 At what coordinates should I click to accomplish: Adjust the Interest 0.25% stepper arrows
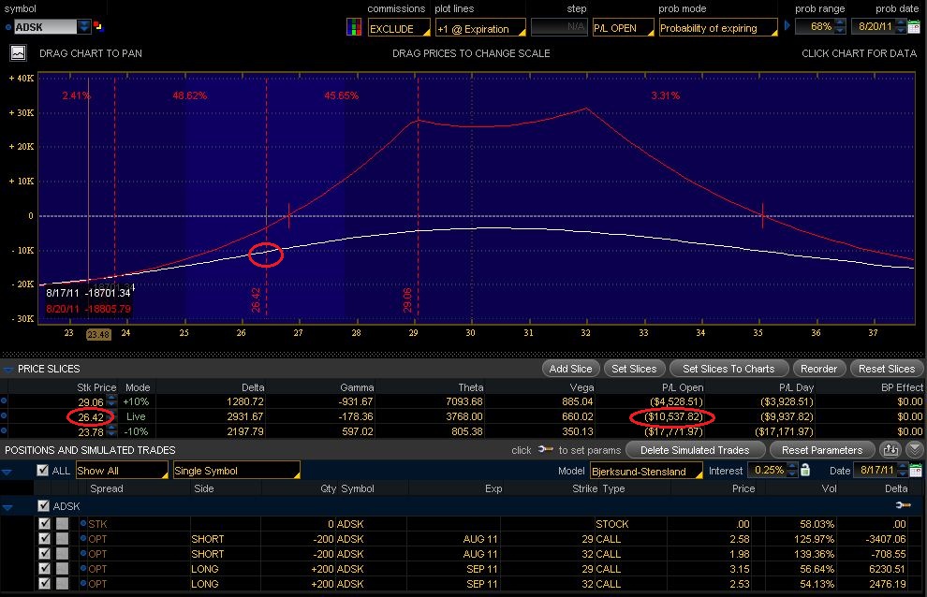point(792,471)
